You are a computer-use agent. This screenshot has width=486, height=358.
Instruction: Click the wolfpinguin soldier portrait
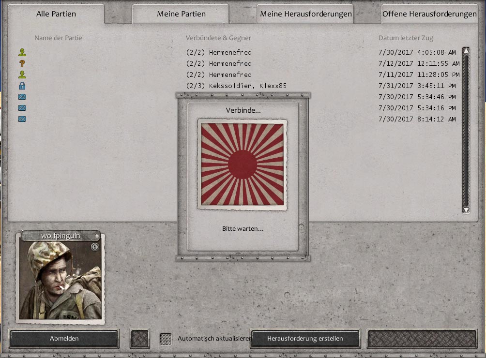pyautogui.click(x=61, y=280)
